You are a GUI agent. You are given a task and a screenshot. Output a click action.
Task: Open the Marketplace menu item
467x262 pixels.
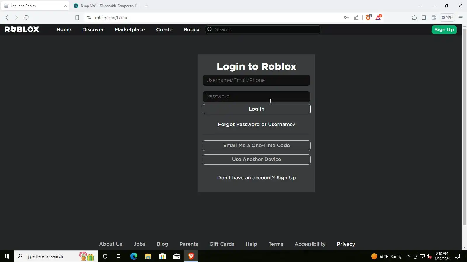point(130,29)
